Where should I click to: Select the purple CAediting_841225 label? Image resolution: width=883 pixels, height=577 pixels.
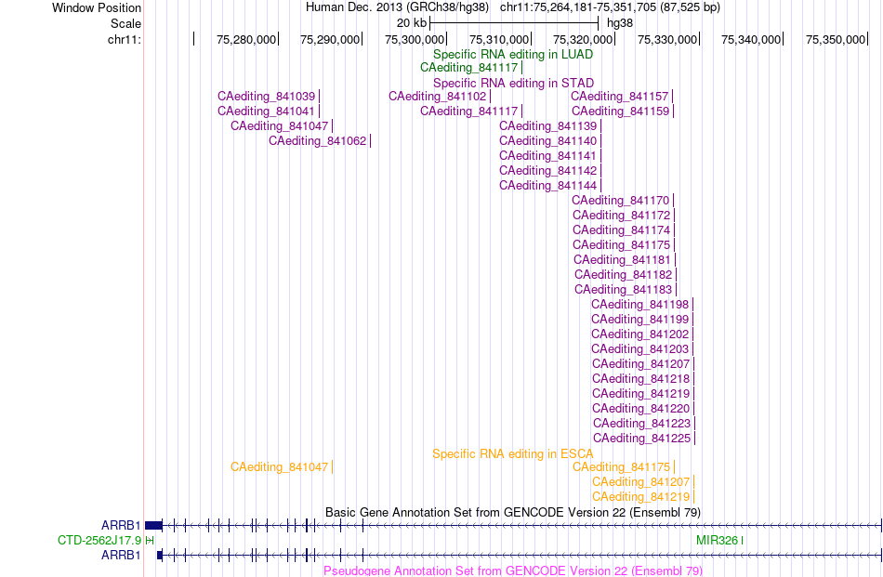[642, 438]
